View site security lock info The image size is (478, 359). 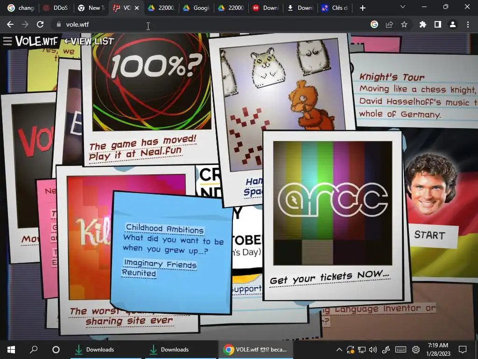[x=58, y=24]
